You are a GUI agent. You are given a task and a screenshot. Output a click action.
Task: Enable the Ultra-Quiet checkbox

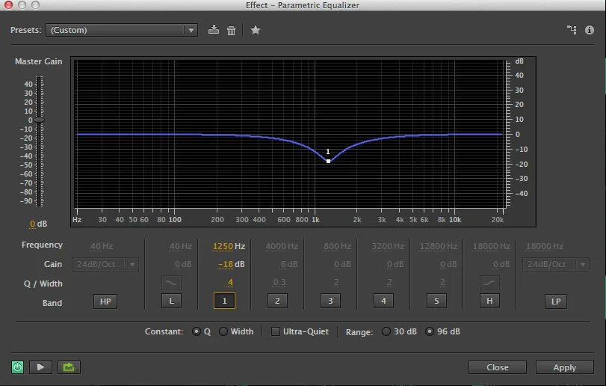[275, 331]
